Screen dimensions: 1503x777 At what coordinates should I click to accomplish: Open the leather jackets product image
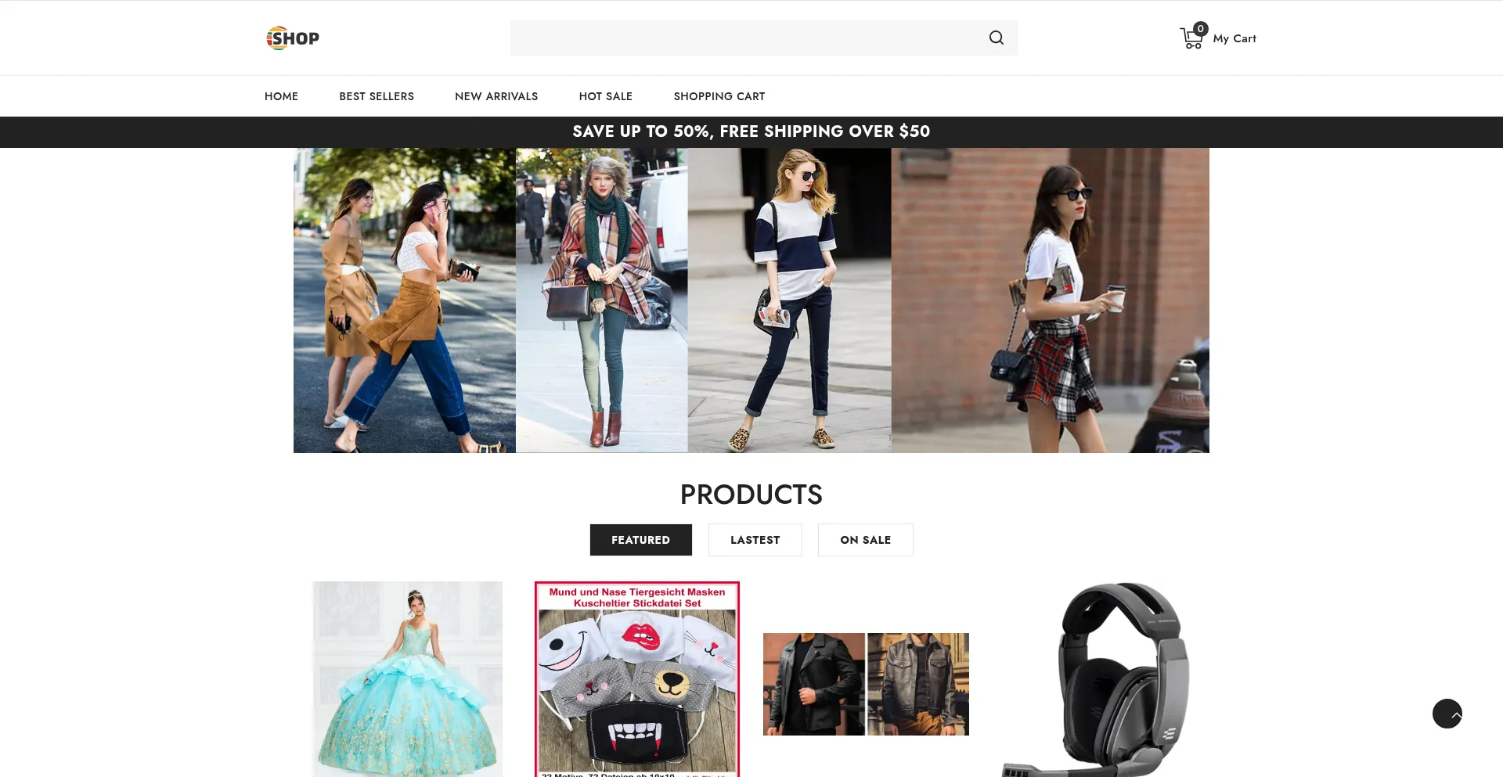coord(866,684)
